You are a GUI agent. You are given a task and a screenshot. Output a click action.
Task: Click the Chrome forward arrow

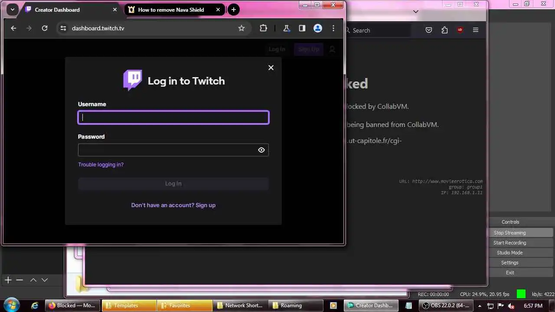point(29,28)
